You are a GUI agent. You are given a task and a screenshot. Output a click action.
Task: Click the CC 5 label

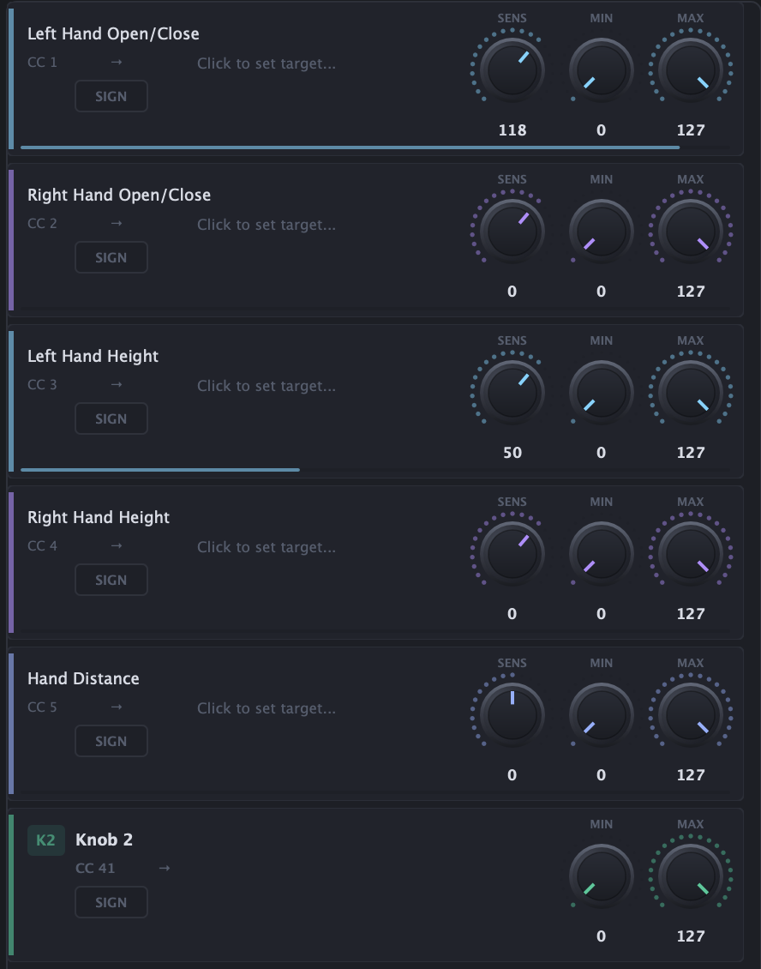tap(42, 707)
